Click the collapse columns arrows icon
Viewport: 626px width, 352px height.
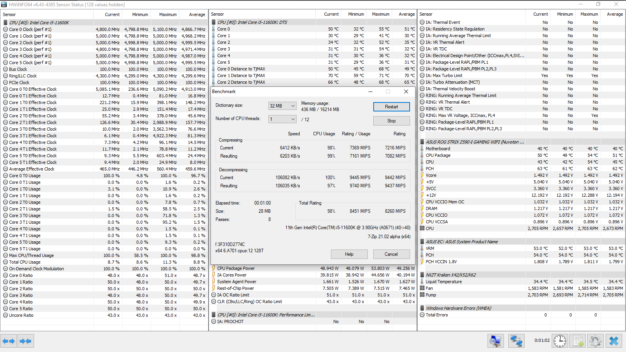click(x=25, y=341)
